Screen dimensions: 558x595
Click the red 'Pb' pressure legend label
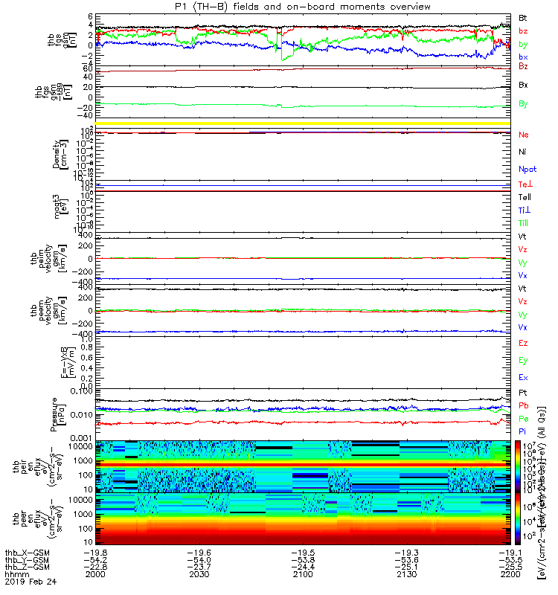pos(523,405)
